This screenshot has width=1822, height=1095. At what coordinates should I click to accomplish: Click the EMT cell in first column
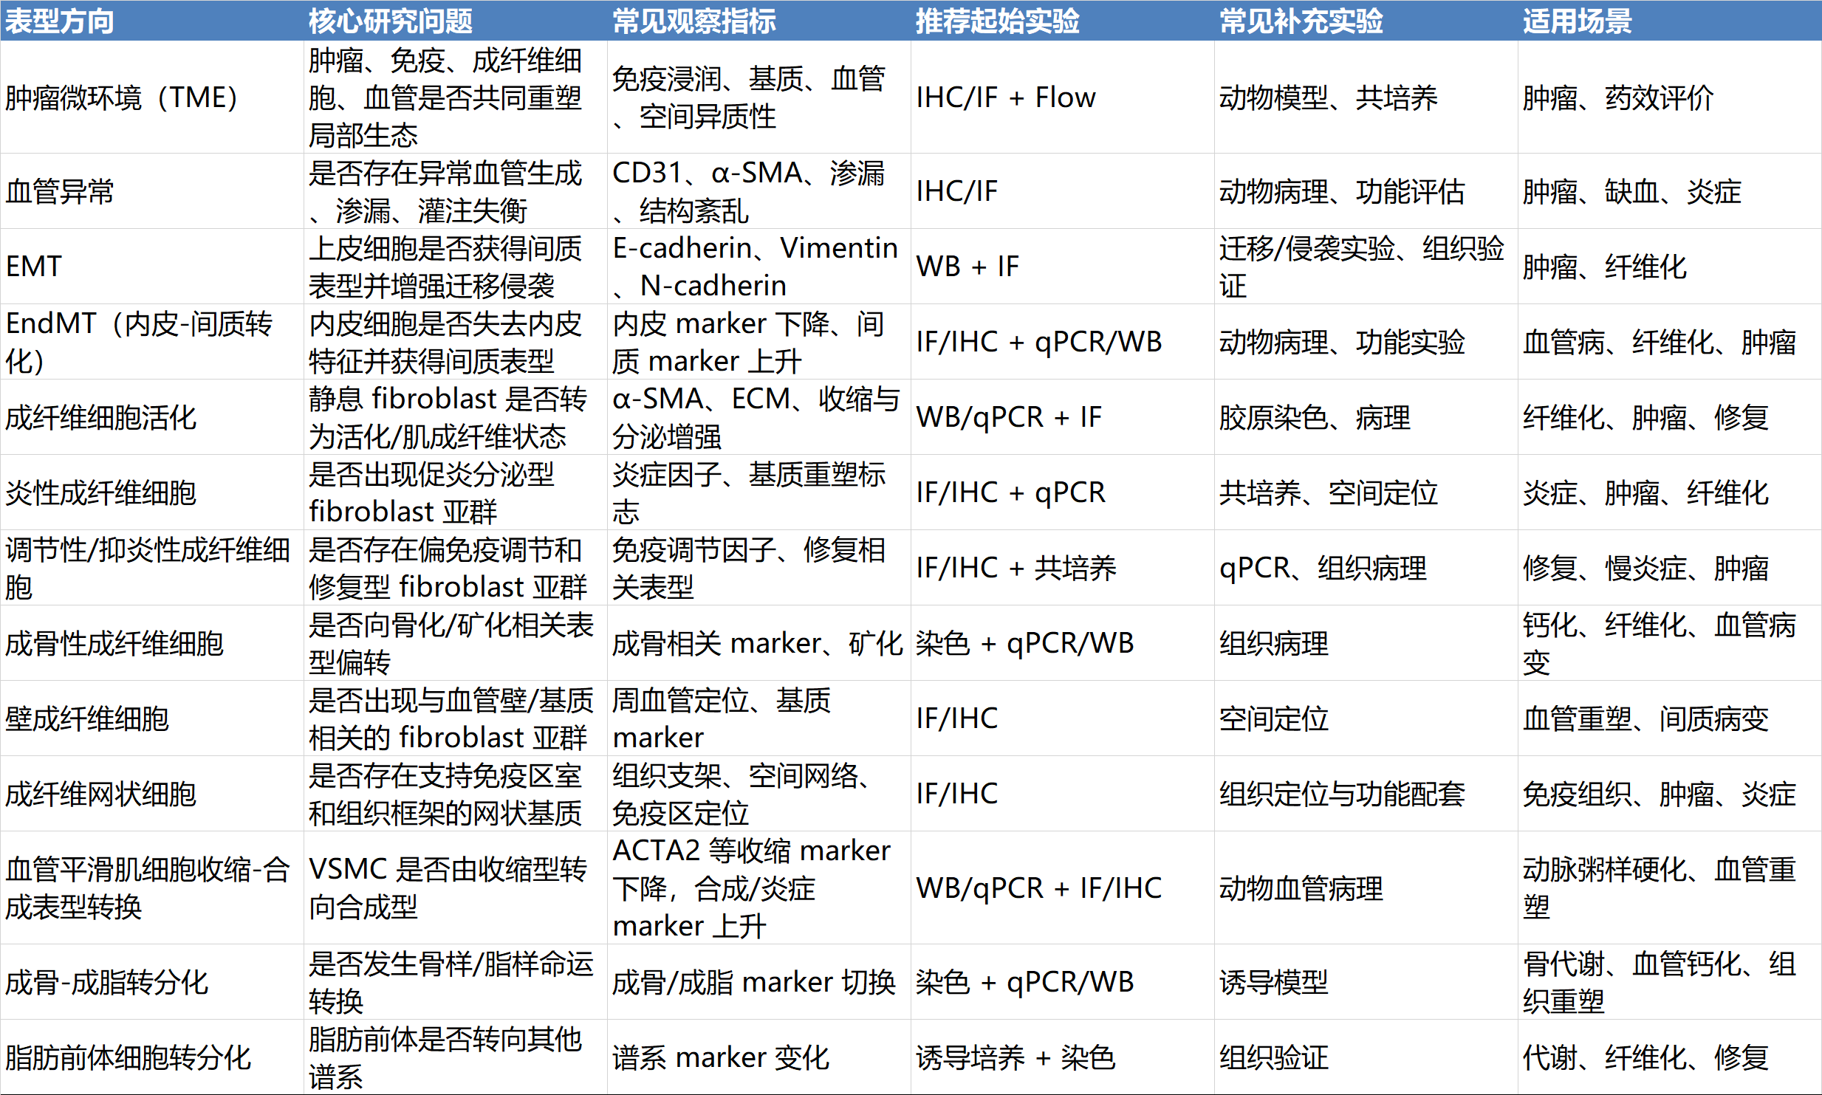pyautogui.click(x=33, y=267)
